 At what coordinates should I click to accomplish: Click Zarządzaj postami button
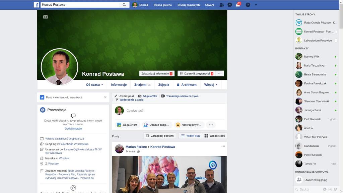(160, 136)
